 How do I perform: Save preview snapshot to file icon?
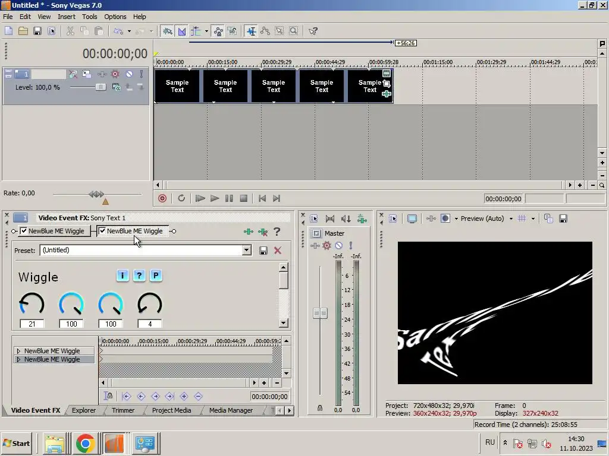(x=563, y=218)
